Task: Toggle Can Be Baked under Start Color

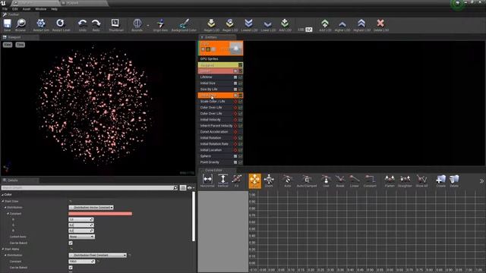Action: pos(71,243)
